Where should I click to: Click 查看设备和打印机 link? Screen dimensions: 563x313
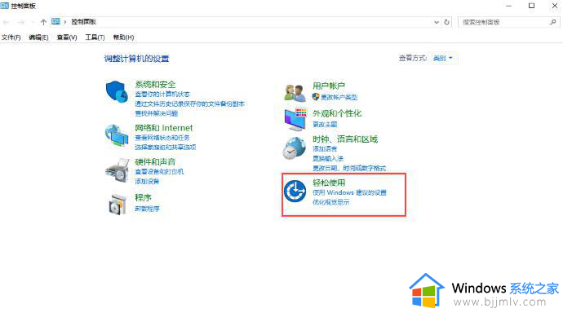coord(159,171)
